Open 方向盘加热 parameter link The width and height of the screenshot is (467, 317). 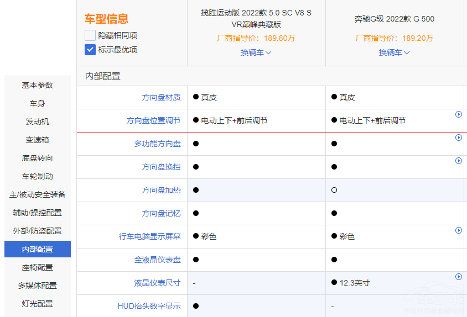point(161,190)
